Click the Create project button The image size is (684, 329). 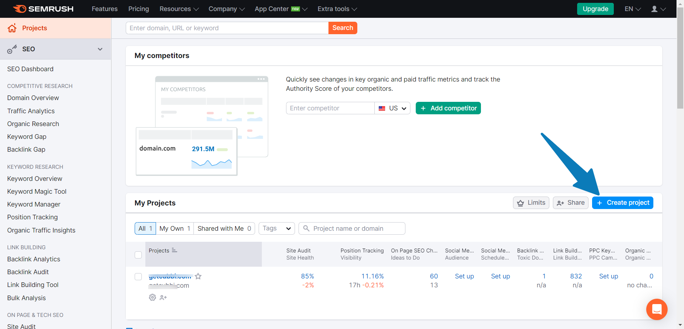622,203
